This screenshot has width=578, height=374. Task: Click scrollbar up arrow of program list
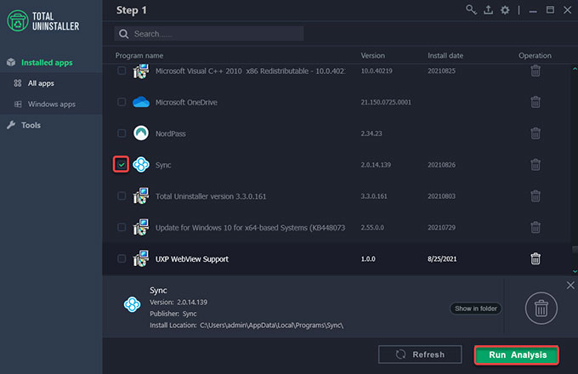pyautogui.click(x=575, y=69)
